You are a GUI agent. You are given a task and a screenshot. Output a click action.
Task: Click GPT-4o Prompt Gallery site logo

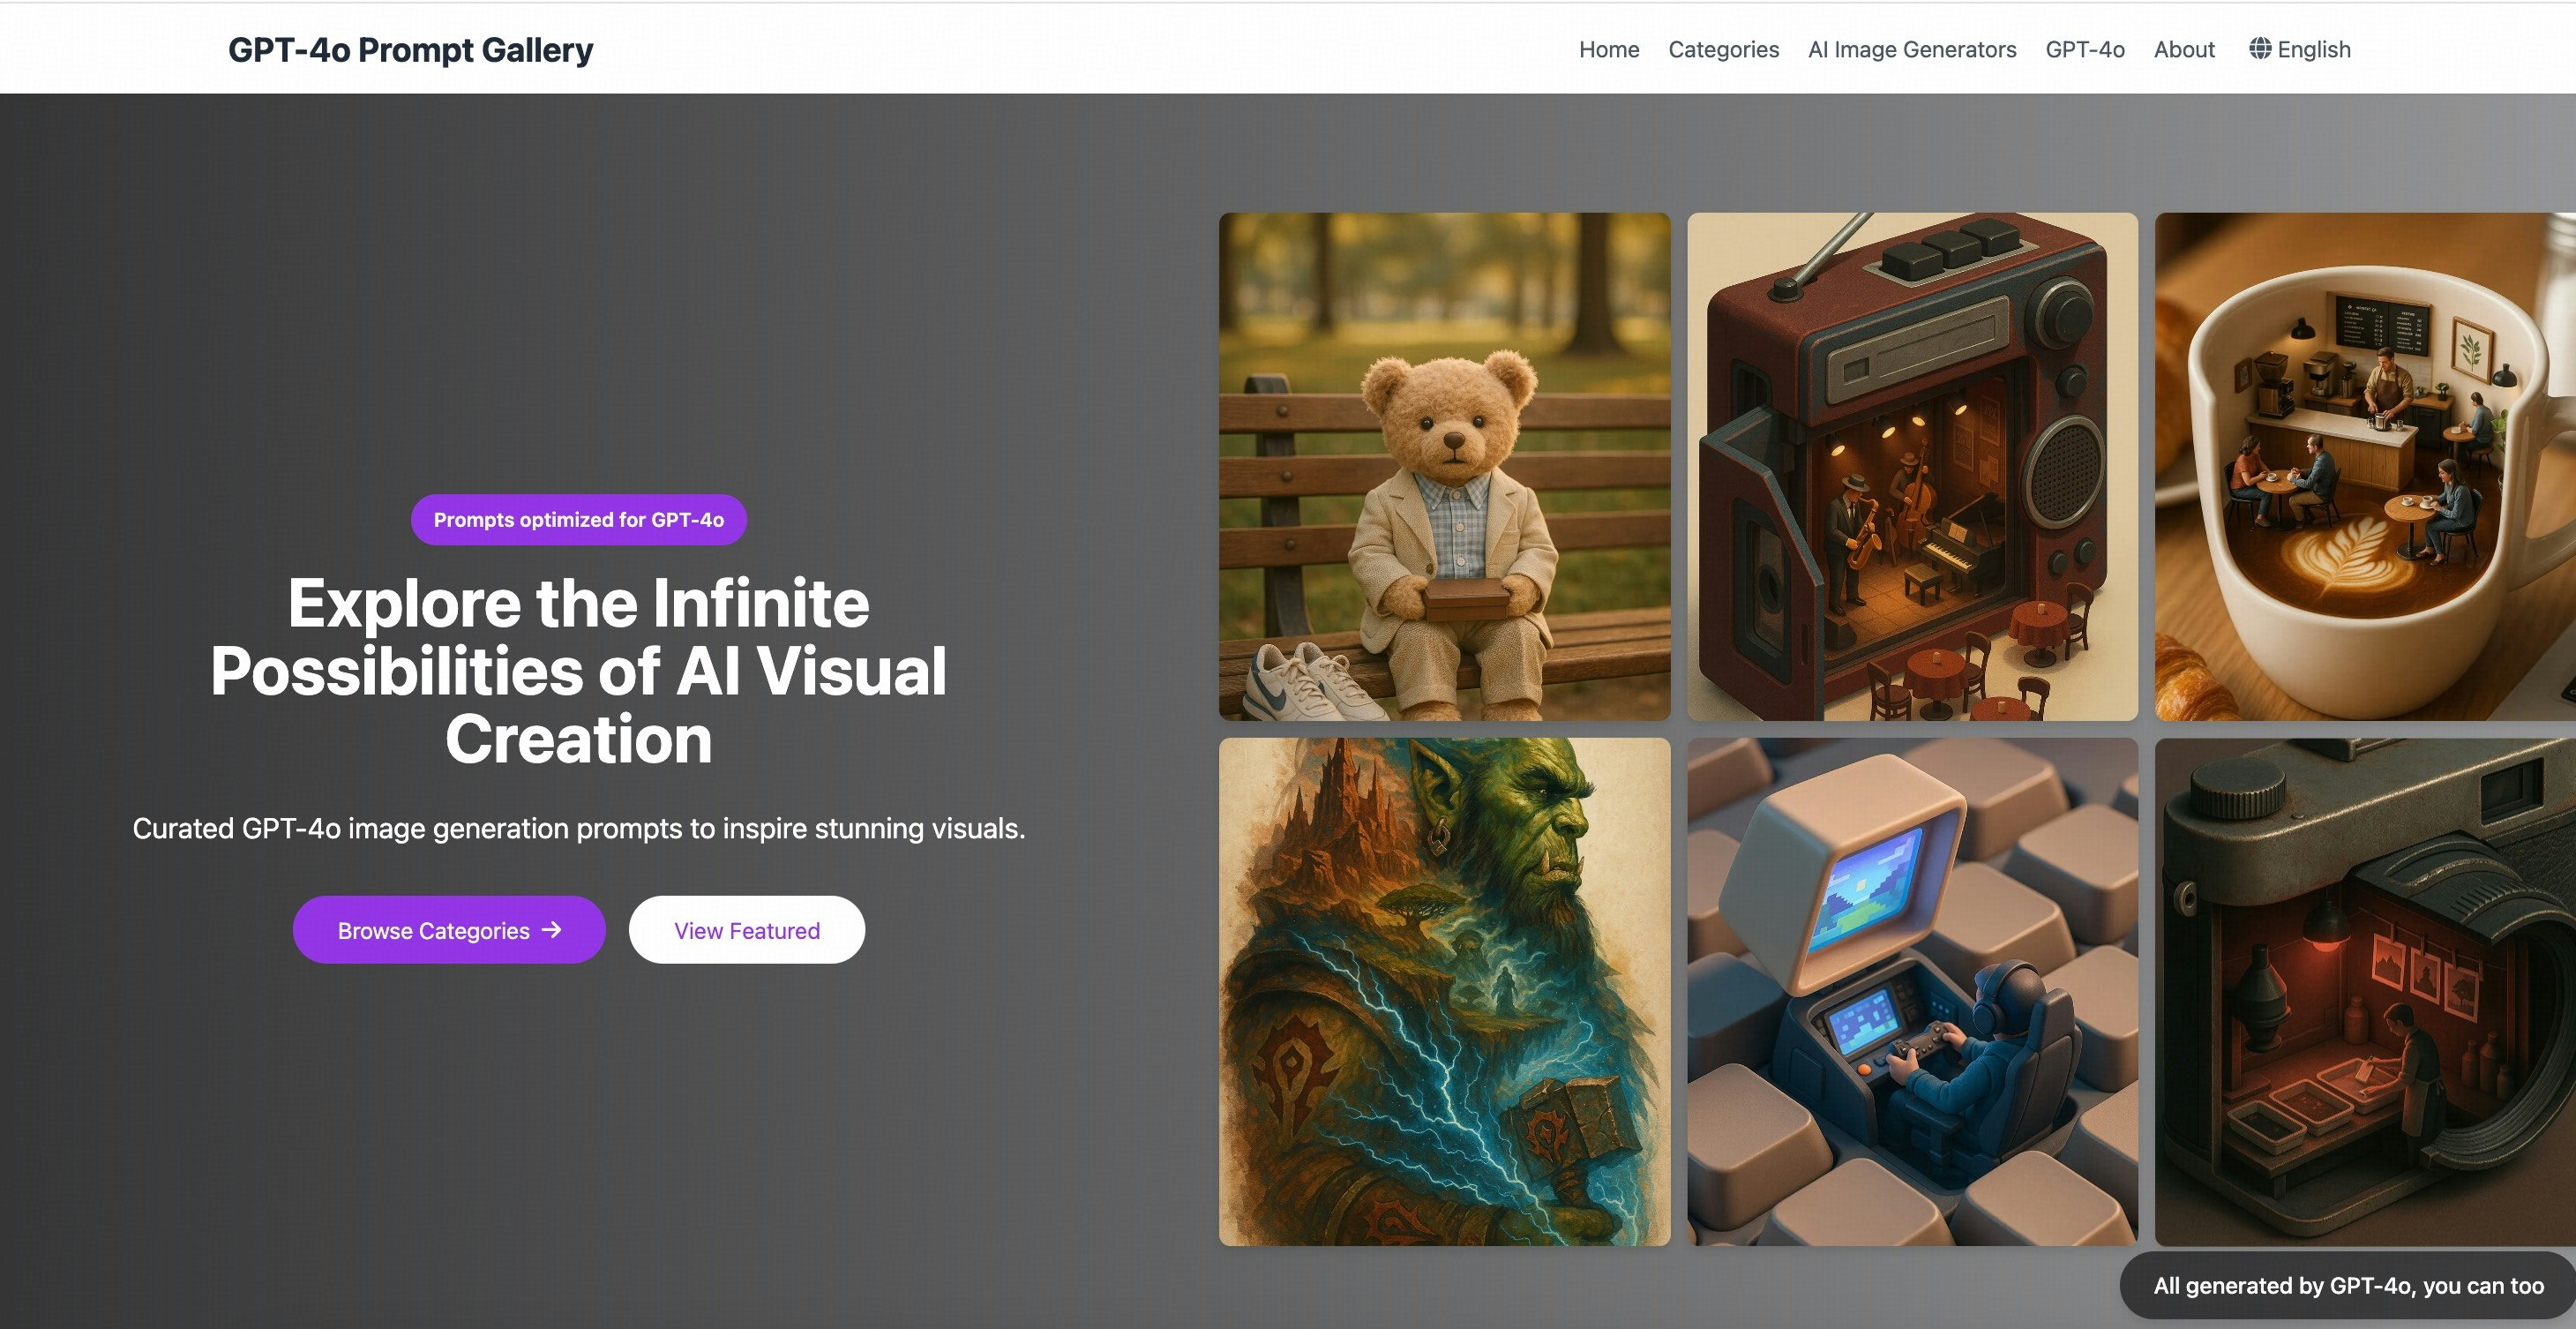click(410, 49)
